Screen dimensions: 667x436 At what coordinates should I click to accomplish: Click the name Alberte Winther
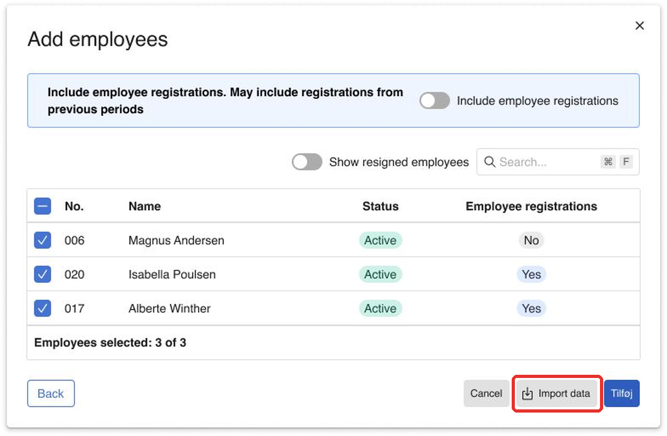click(170, 308)
